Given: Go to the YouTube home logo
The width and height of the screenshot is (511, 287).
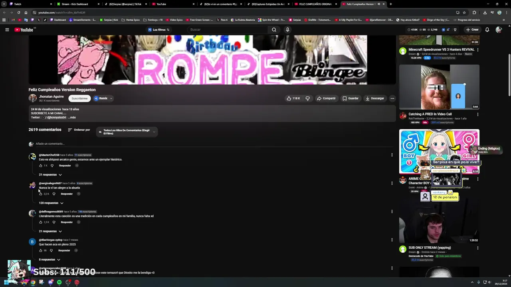Looking at the screenshot, I should pyautogui.click(x=24, y=29).
